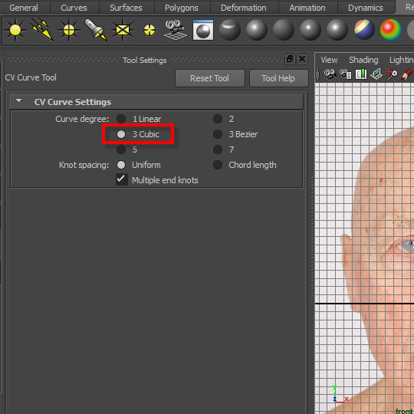Uncheck Multiple end knots
The image size is (414, 414).
pyautogui.click(x=122, y=179)
